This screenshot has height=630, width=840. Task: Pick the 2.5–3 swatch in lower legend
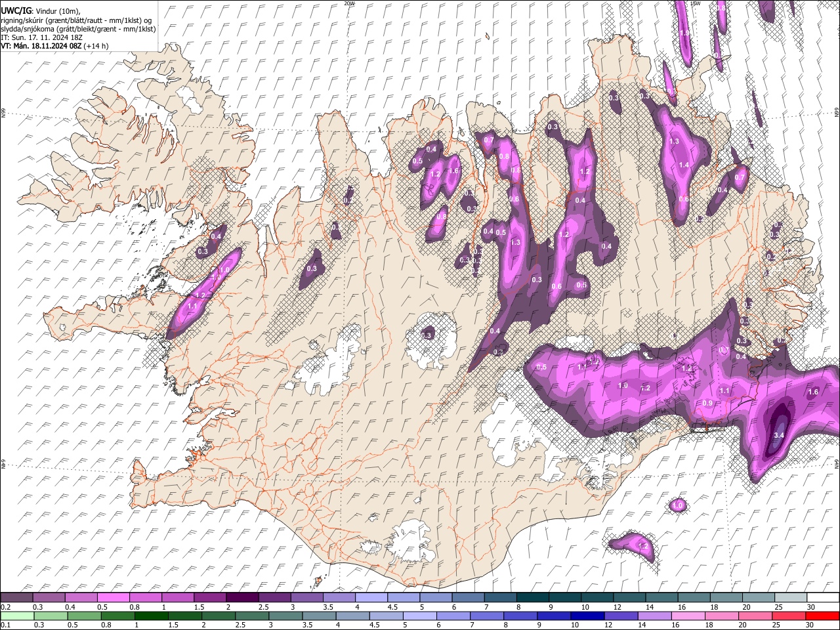[x=252, y=616]
